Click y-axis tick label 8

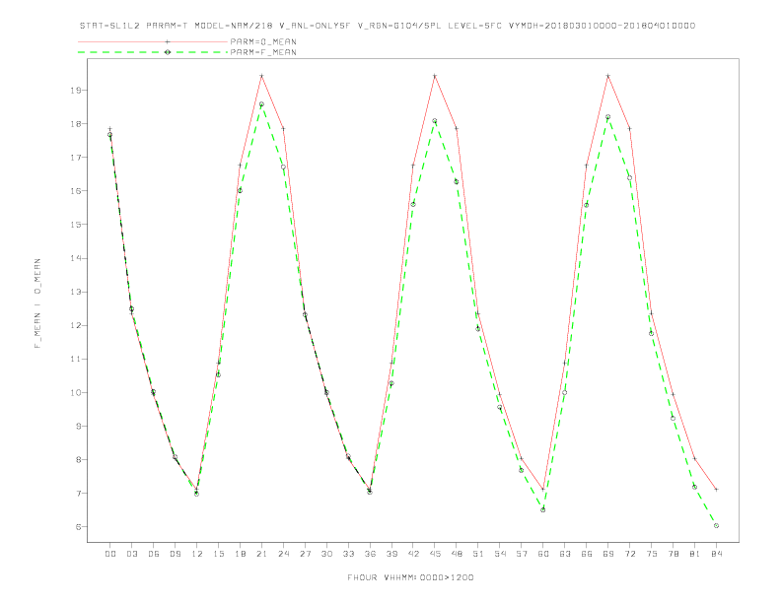pos(78,460)
